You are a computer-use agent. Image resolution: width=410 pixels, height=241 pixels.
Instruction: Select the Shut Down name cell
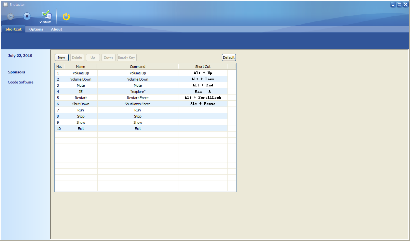[81, 104]
